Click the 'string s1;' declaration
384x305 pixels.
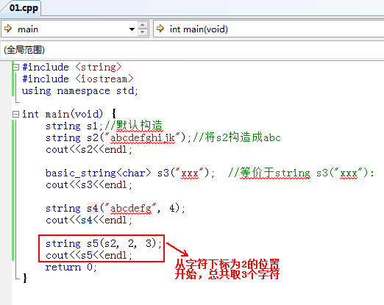pyautogui.click(x=74, y=126)
